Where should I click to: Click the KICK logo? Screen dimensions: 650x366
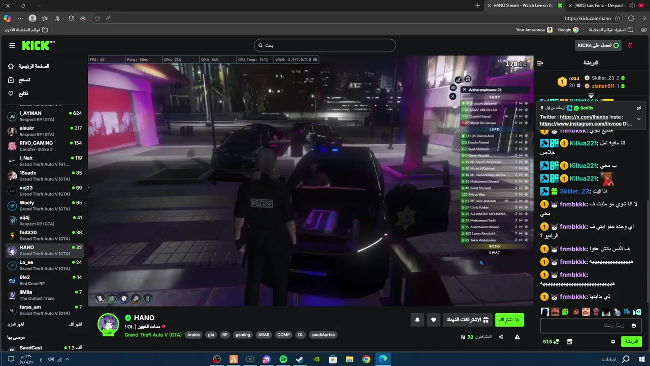38,45
